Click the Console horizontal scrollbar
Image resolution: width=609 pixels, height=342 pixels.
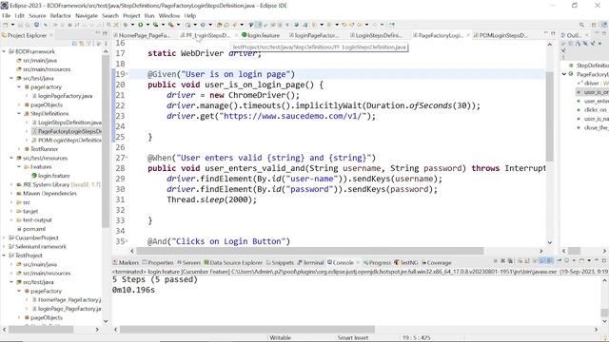tap(247, 330)
